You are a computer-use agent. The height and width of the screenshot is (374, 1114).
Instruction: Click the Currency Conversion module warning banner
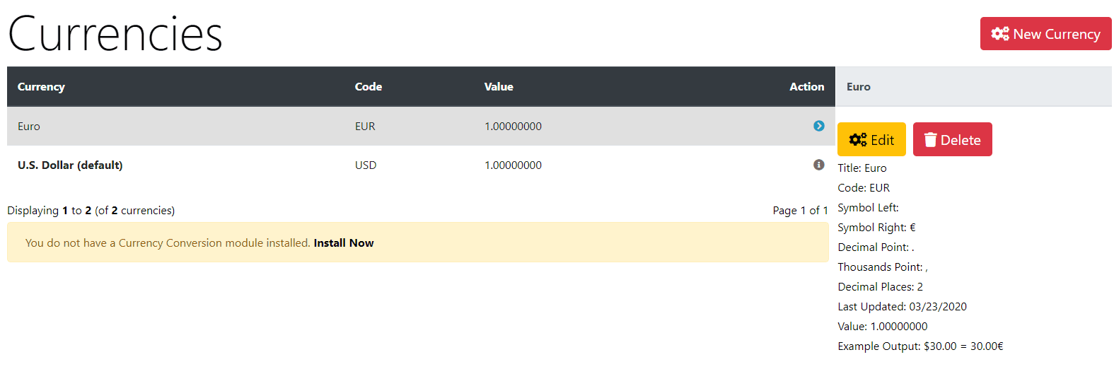[x=417, y=242]
